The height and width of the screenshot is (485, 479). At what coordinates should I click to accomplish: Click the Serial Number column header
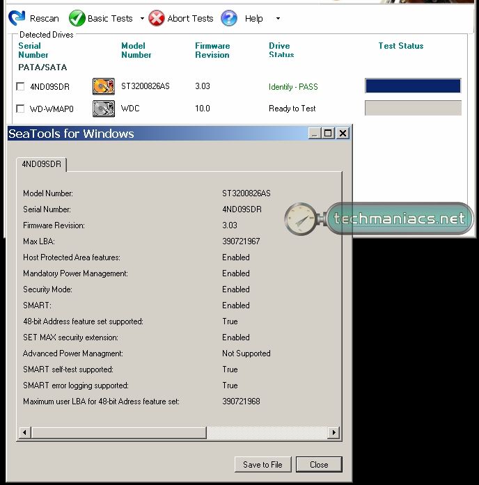click(x=33, y=50)
